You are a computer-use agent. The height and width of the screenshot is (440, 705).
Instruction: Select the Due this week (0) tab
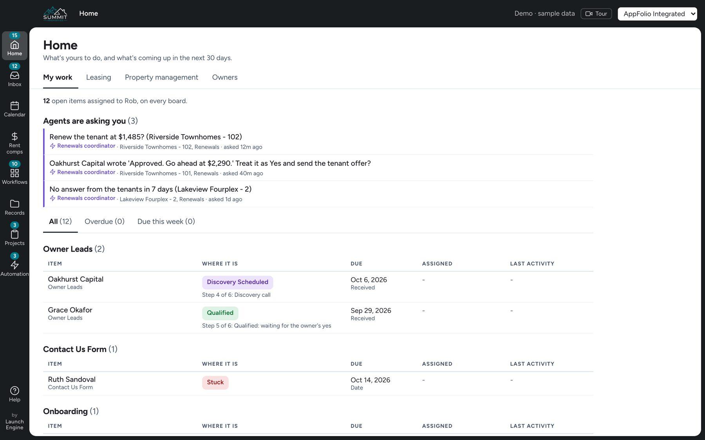pos(166,222)
